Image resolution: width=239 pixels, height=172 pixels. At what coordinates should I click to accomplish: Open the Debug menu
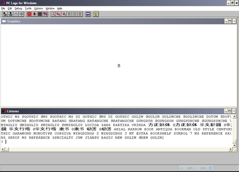click(x=18, y=9)
